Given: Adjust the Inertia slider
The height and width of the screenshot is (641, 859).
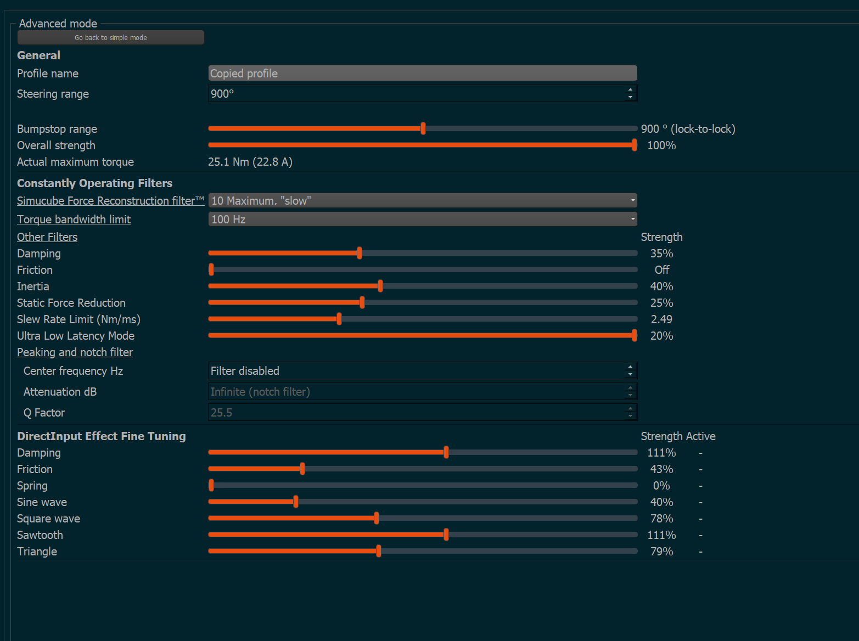Looking at the screenshot, I should click(423, 286).
